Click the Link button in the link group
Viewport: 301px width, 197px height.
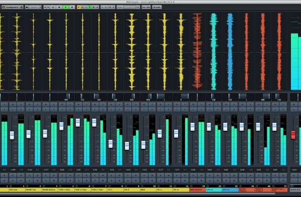coord(119,7)
